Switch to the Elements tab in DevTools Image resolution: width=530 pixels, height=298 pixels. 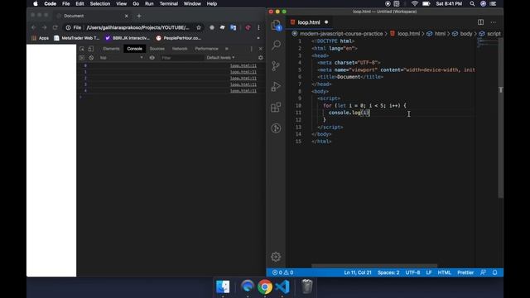(x=111, y=49)
